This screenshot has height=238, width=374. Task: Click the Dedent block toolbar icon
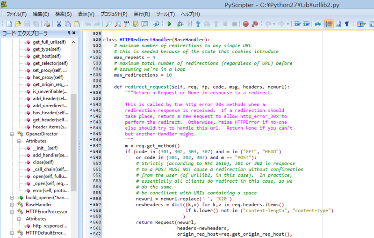click(x=297, y=24)
